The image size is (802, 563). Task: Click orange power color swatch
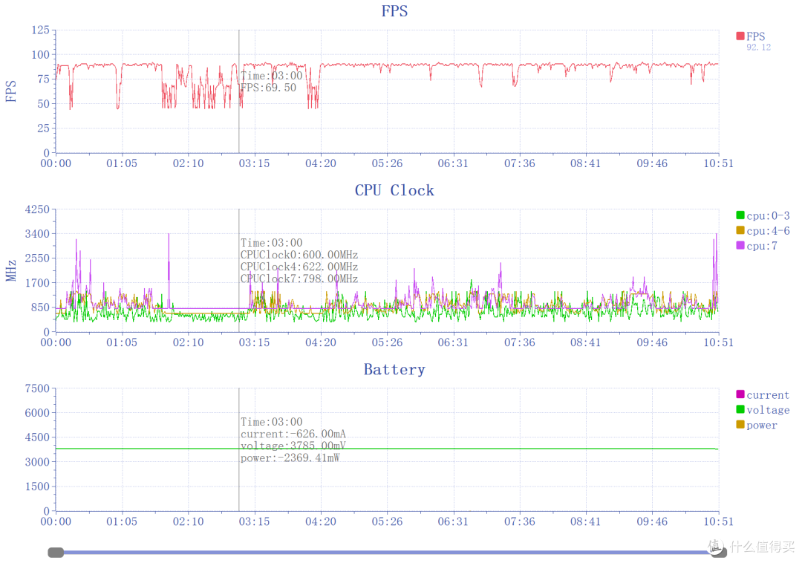(x=740, y=424)
